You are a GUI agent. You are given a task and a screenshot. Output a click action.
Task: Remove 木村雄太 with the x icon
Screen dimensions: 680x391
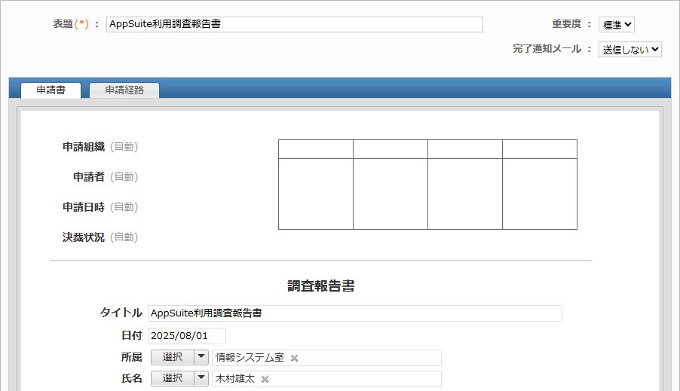265,379
